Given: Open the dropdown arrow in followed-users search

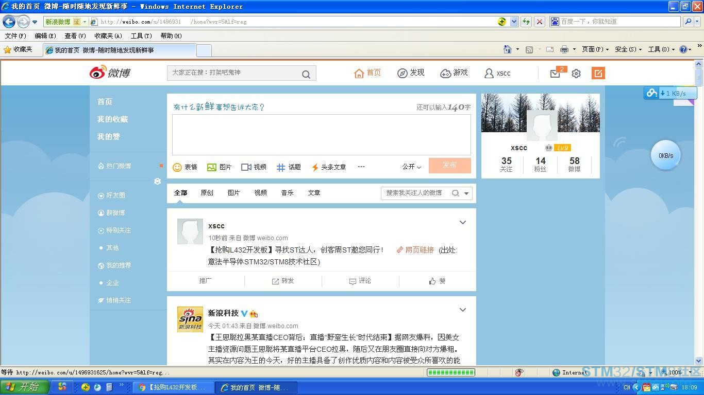Looking at the screenshot, I should [466, 193].
